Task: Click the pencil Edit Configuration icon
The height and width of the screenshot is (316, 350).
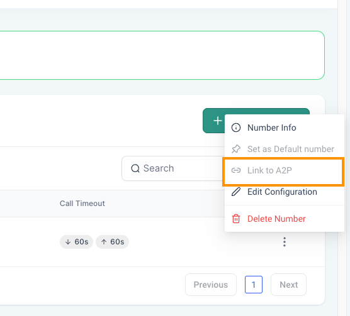Action: pyautogui.click(x=236, y=192)
